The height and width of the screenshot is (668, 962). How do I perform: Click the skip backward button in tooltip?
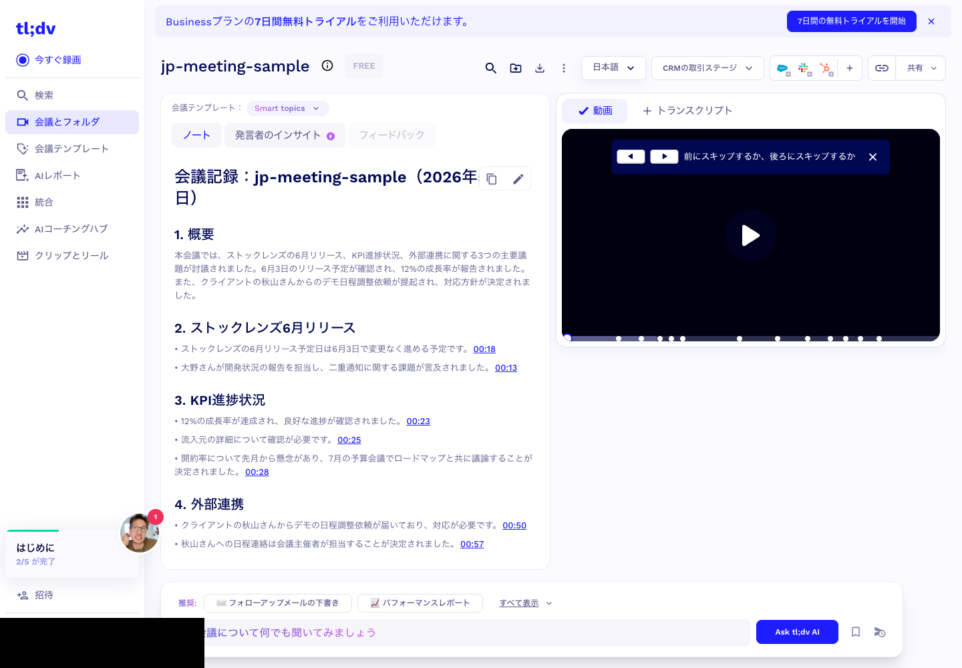[631, 156]
